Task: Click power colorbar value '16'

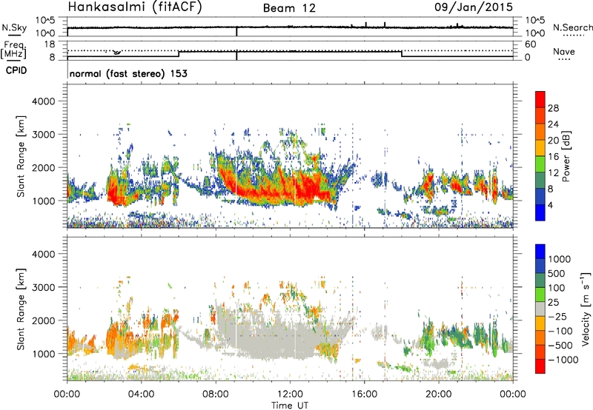Action: pyautogui.click(x=553, y=157)
